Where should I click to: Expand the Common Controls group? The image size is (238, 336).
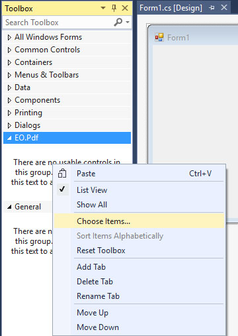point(67,50)
